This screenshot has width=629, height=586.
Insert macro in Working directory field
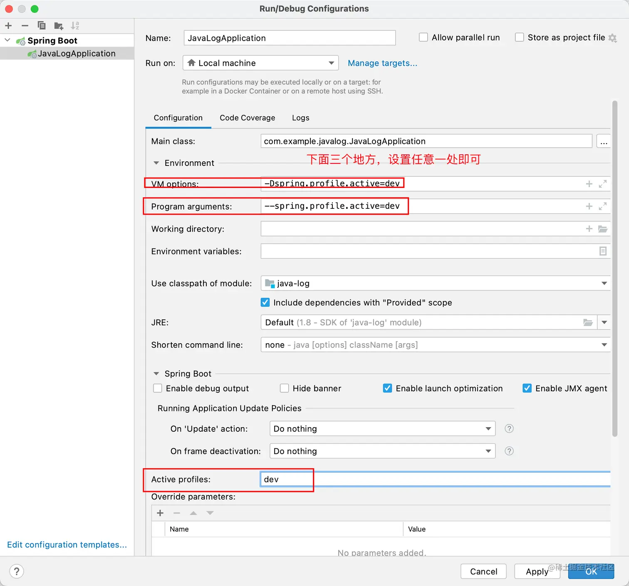pos(589,229)
